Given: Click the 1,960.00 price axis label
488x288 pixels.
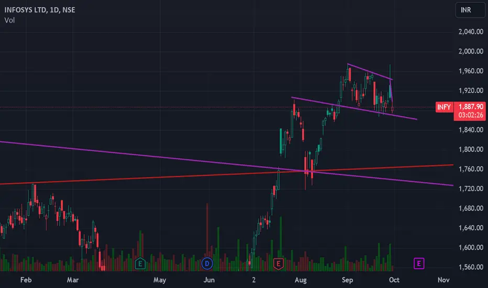Looking at the screenshot, I should pyautogui.click(x=471, y=71).
